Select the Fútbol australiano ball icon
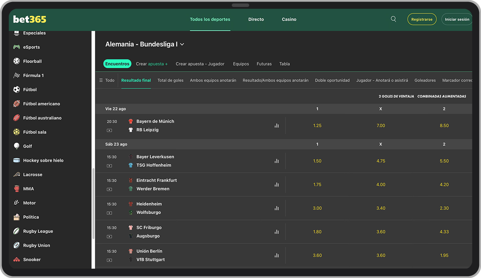Viewport: 481px width, 278px height. [17, 118]
